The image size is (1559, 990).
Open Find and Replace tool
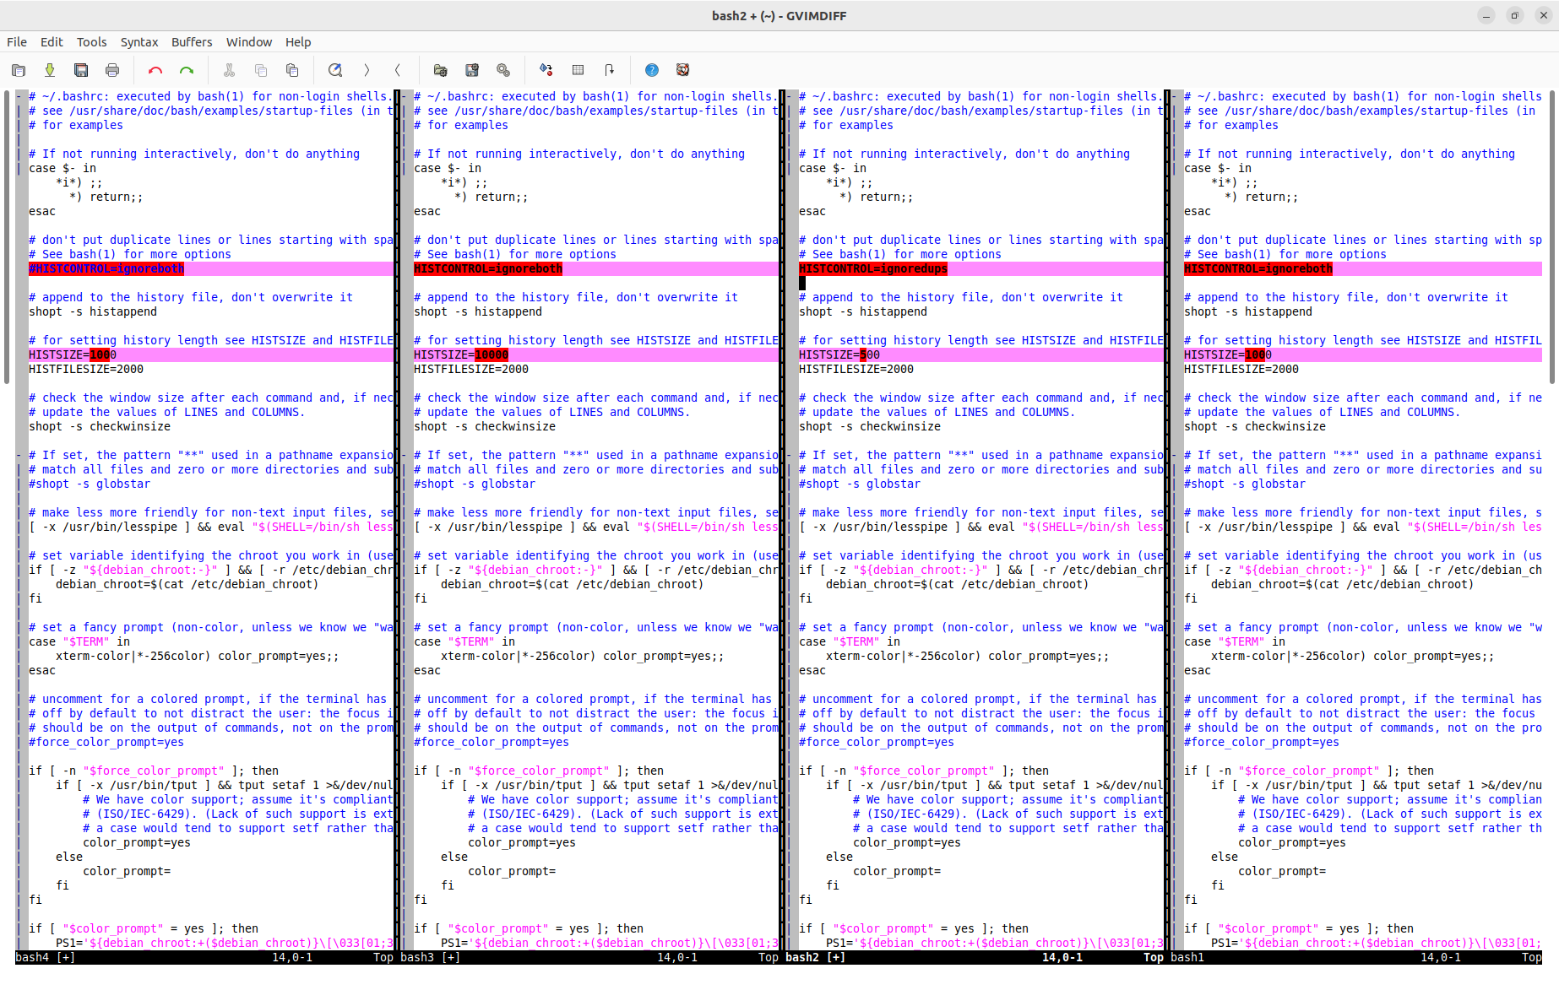[335, 70]
